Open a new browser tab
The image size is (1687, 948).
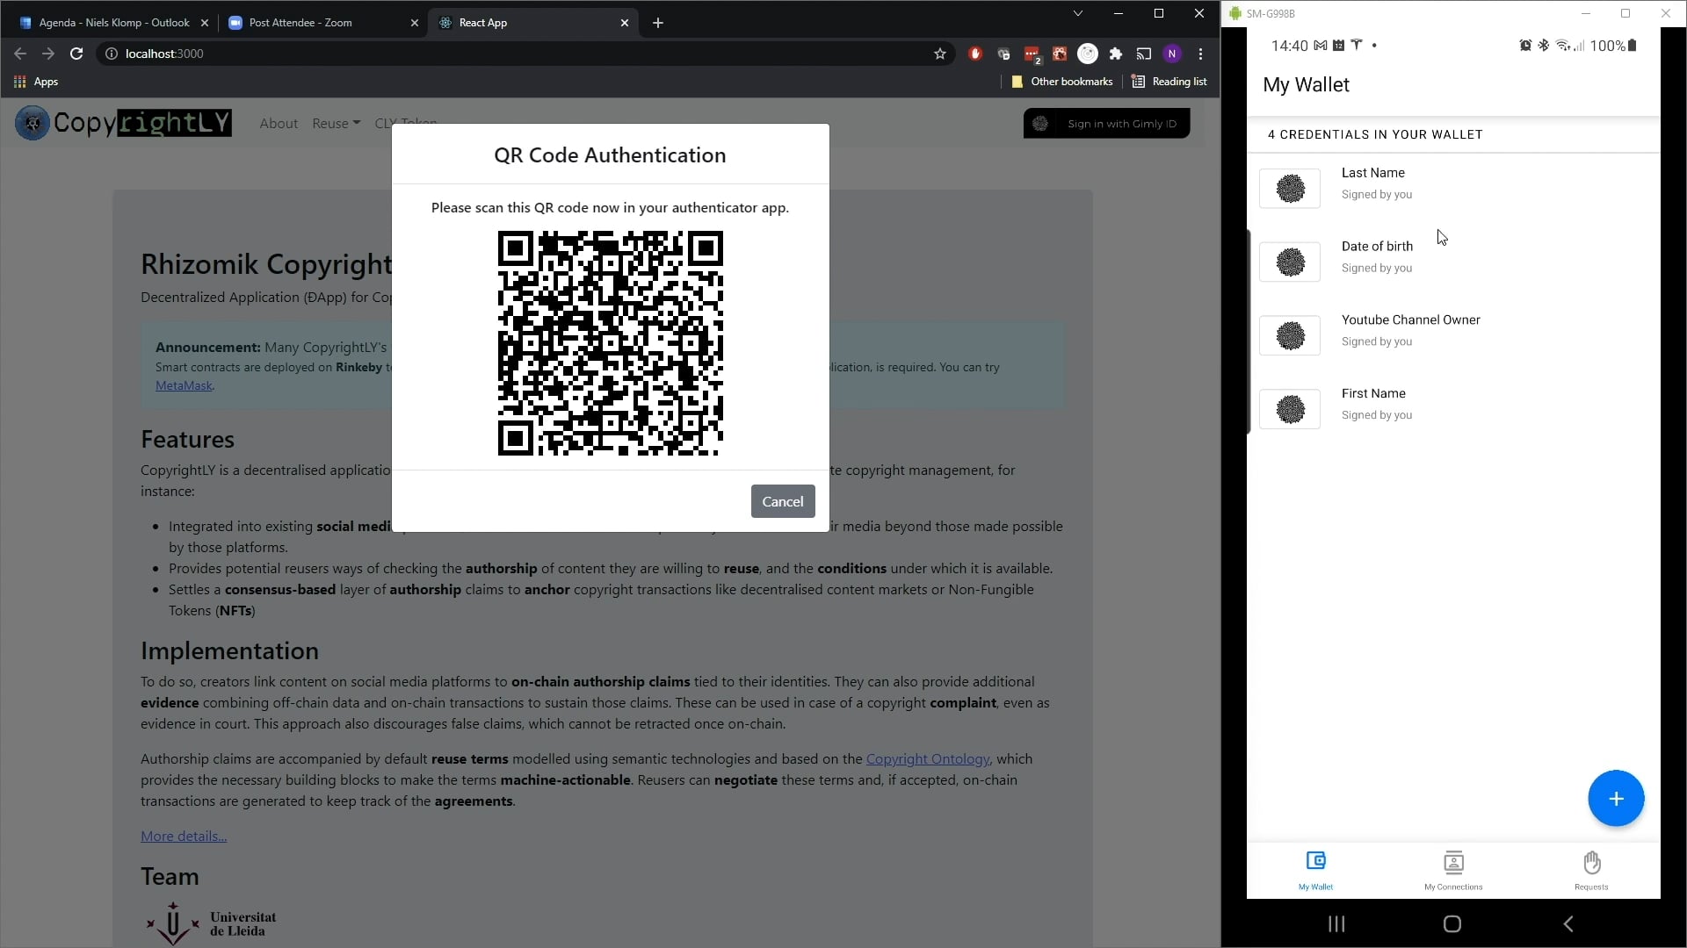pos(658,23)
